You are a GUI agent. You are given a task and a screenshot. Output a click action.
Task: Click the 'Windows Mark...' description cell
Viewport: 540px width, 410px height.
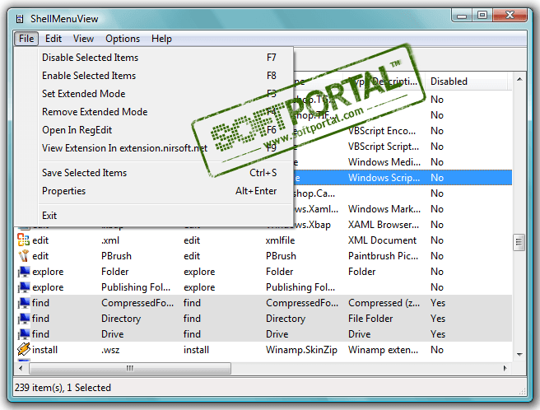point(384,209)
